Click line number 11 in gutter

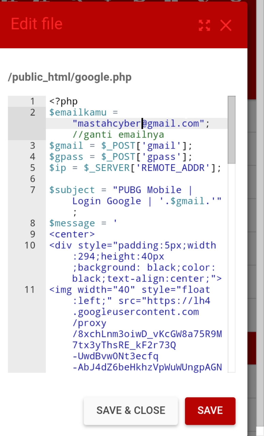pyautogui.click(x=30, y=290)
